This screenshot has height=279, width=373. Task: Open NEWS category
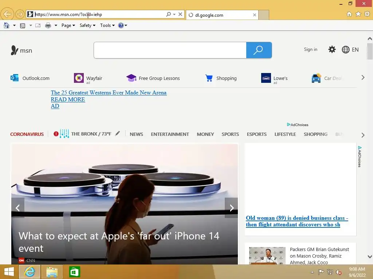[136, 134]
